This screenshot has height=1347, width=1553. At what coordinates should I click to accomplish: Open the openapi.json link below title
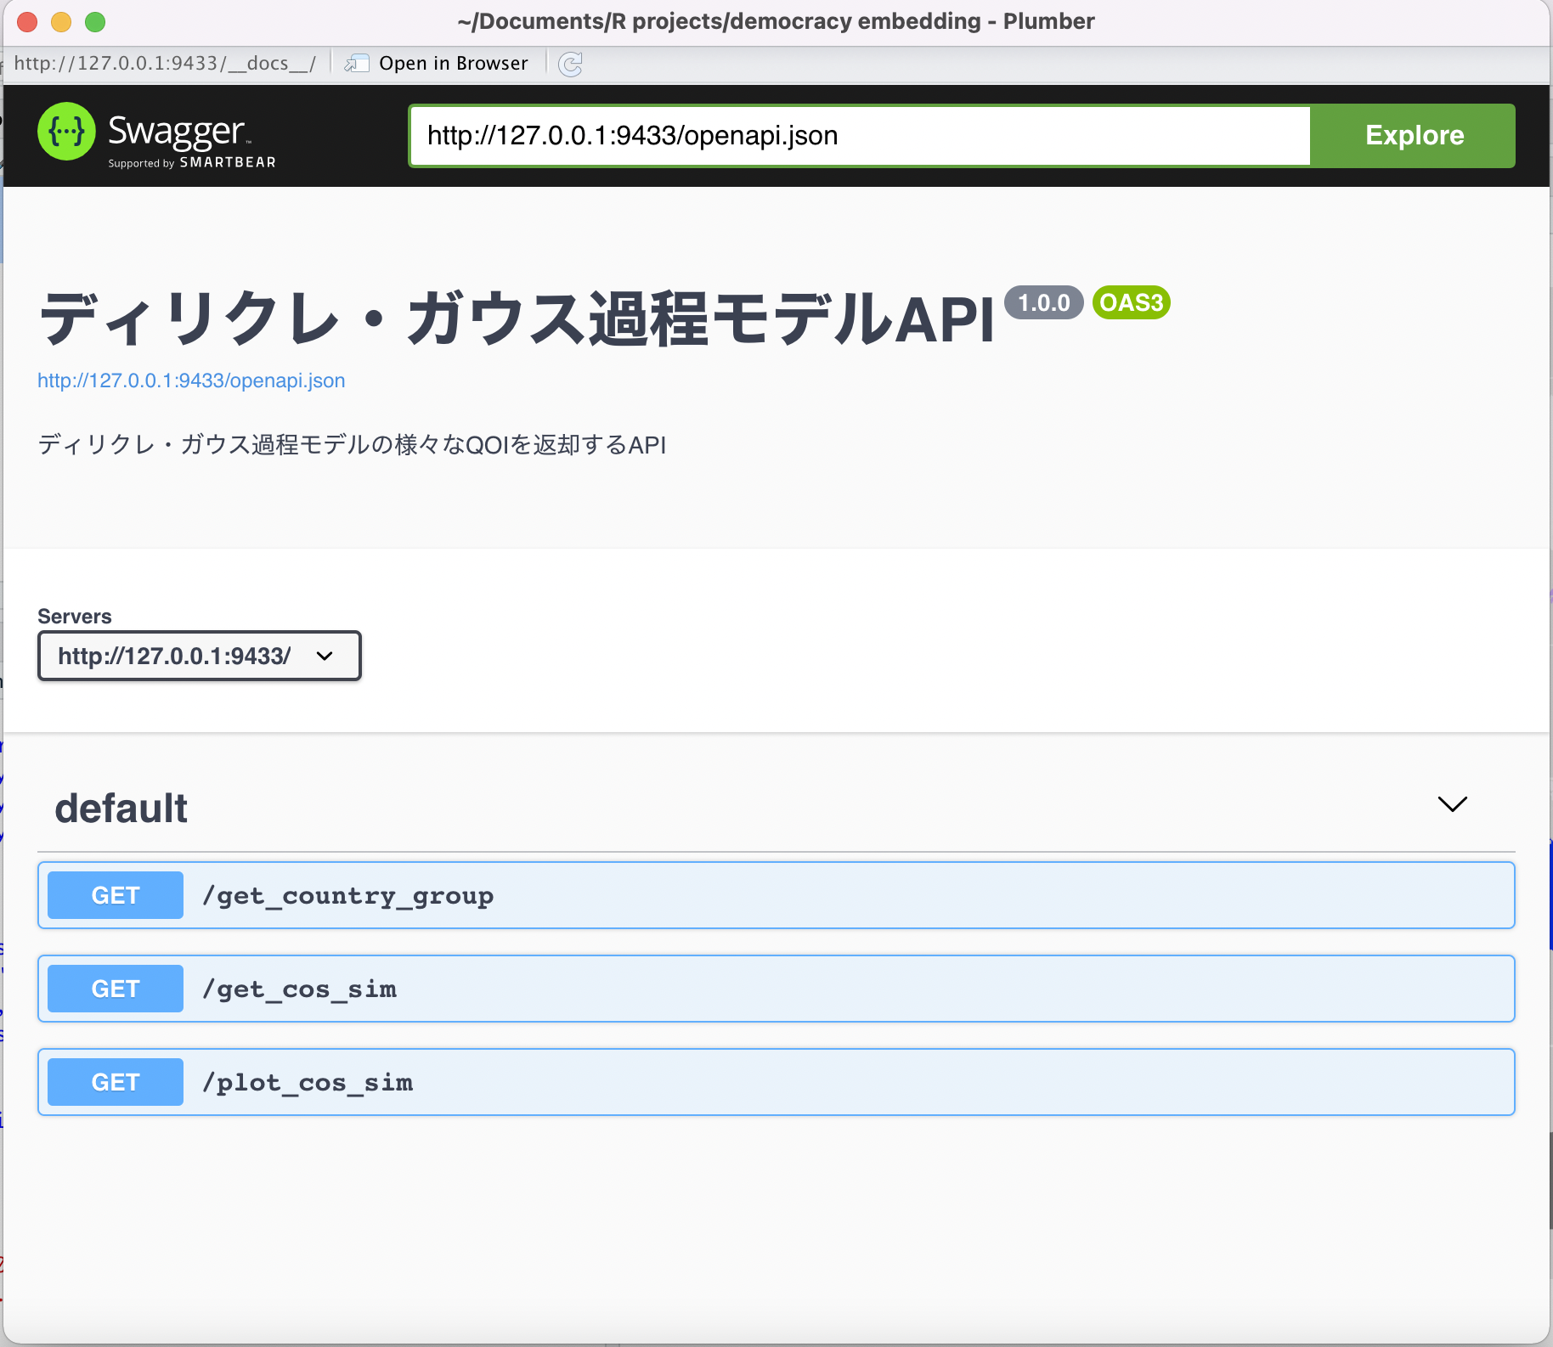pos(191,380)
